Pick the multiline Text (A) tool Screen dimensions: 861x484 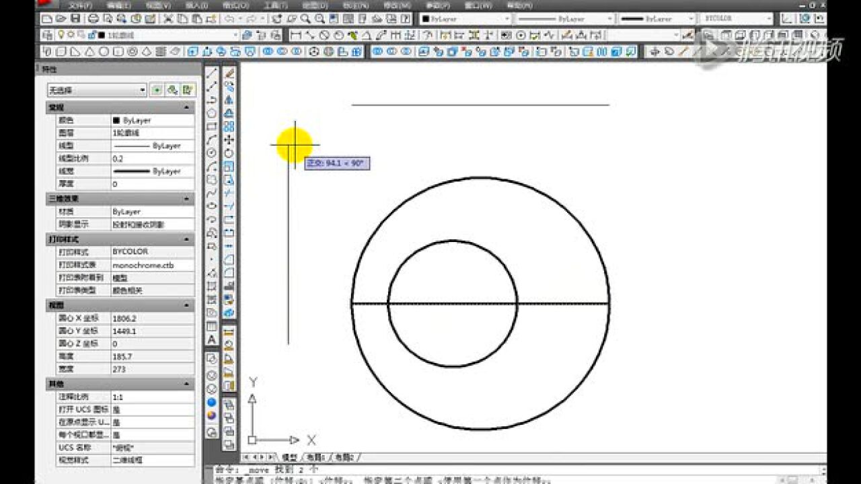[x=211, y=340]
